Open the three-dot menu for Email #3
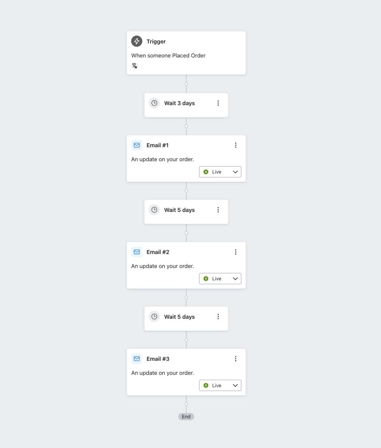 pos(235,359)
